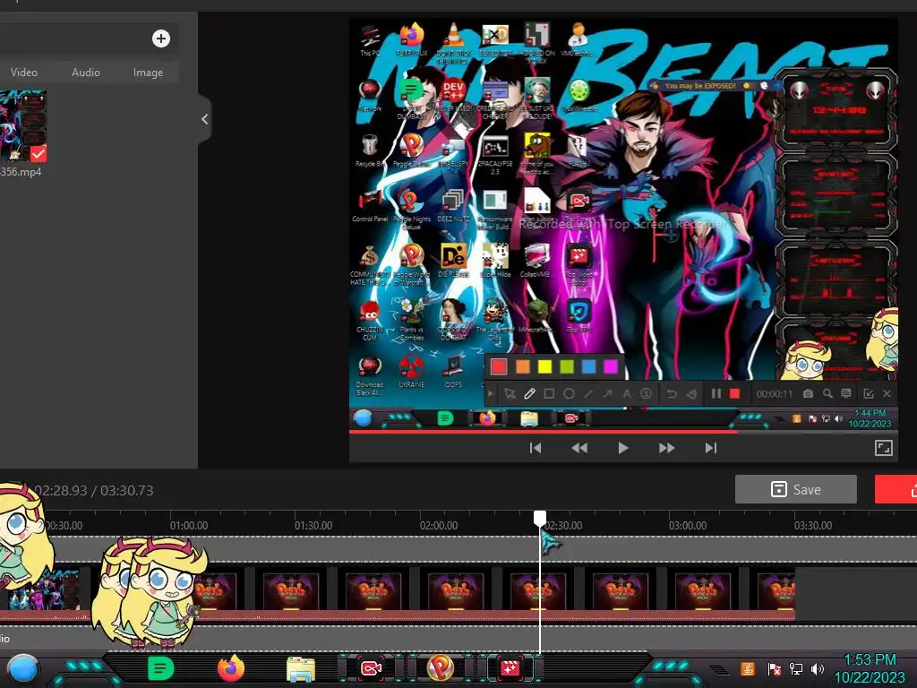Click the 356.mp4 file name label
This screenshot has width=917, height=688.
pos(21,172)
